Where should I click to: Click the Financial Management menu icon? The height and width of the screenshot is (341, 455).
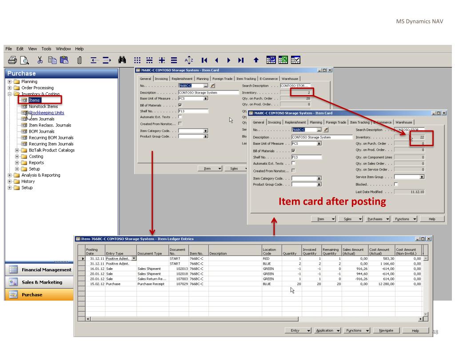pyautogui.click(x=13, y=270)
